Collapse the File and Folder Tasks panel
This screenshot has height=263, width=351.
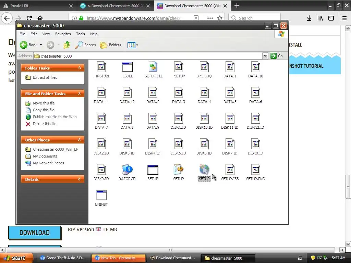(80, 93)
